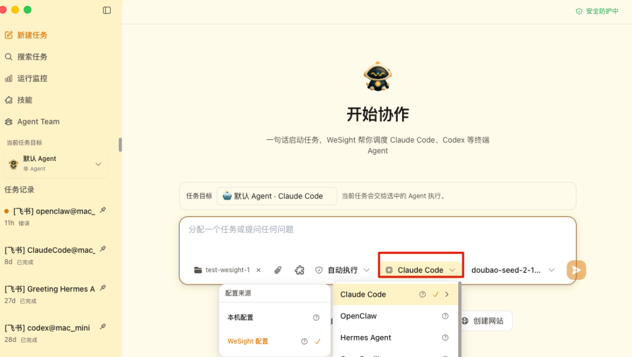Click the 技能 puzzle icon in sidebar
Screen dimensions: 632x357
pos(8,100)
